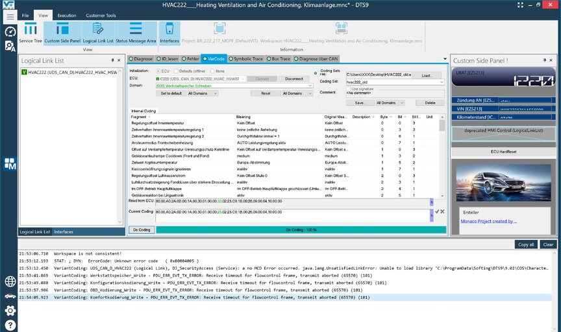Viewport: 561px width, 332px height.
Task: Select the Coding Sets File radio indicator
Action: pyautogui.click(x=315, y=73)
